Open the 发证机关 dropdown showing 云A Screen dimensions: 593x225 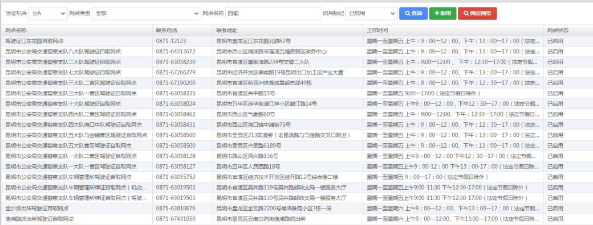click(x=48, y=13)
